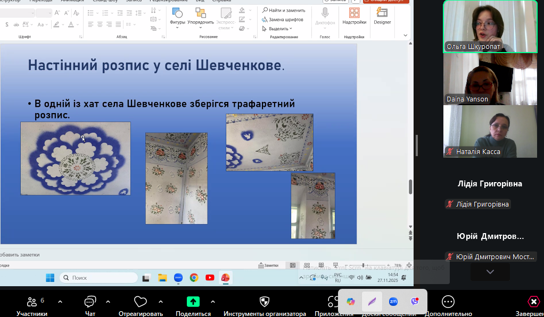The image size is (544, 317).
Task: Open the Фигуры shapes gallery
Action: (x=177, y=17)
